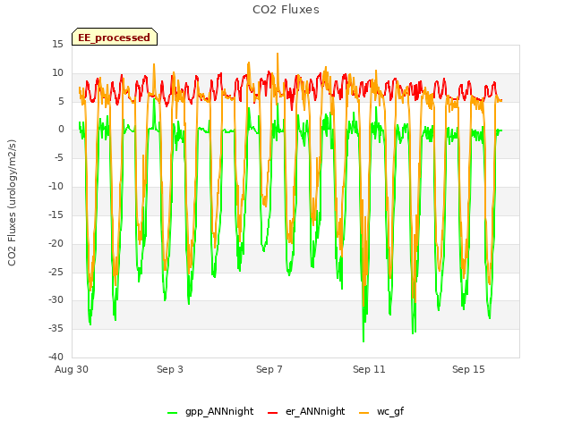Click the 0 y-axis tick label
The height and width of the screenshot is (429, 573).
[x=61, y=130]
